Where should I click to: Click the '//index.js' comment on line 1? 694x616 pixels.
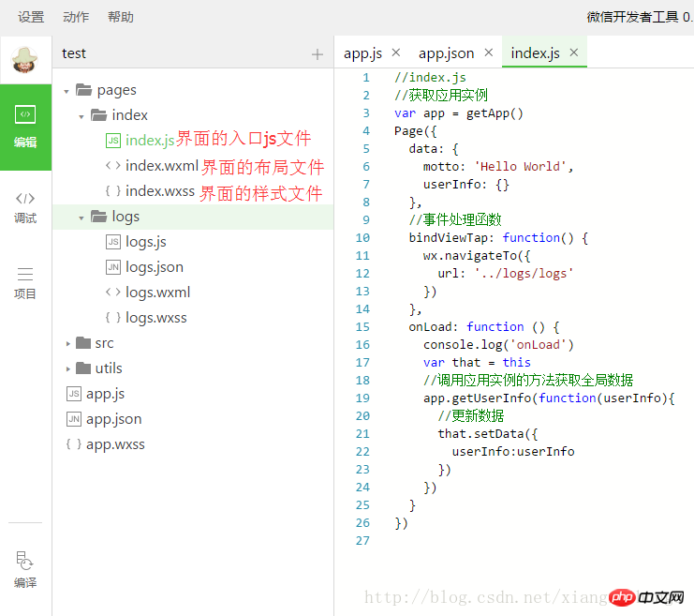click(x=430, y=78)
